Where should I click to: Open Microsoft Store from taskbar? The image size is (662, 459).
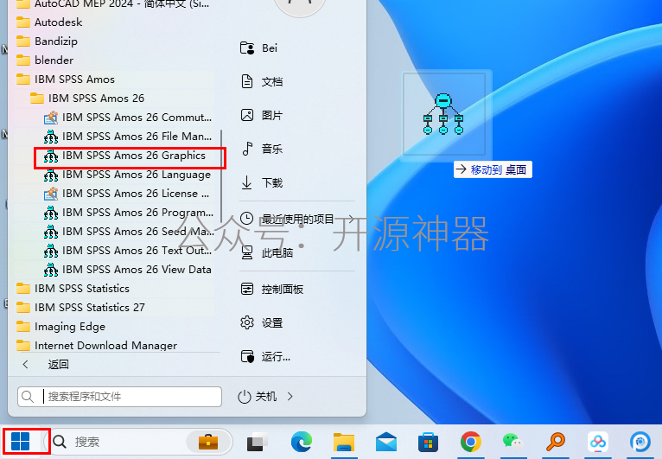[x=428, y=442]
